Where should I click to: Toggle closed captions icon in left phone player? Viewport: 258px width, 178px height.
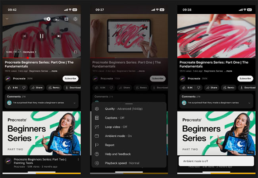click(66, 19)
